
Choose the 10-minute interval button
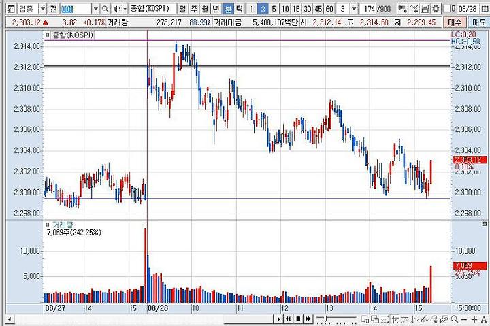[285, 9]
